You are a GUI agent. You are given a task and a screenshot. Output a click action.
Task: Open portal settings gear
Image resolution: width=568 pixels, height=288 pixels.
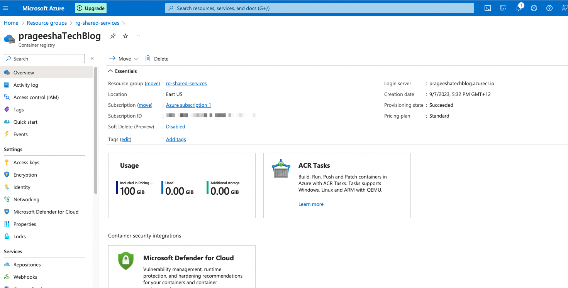click(534, 8)
